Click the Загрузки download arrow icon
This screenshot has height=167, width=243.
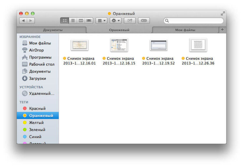click(x=25, y=78)
